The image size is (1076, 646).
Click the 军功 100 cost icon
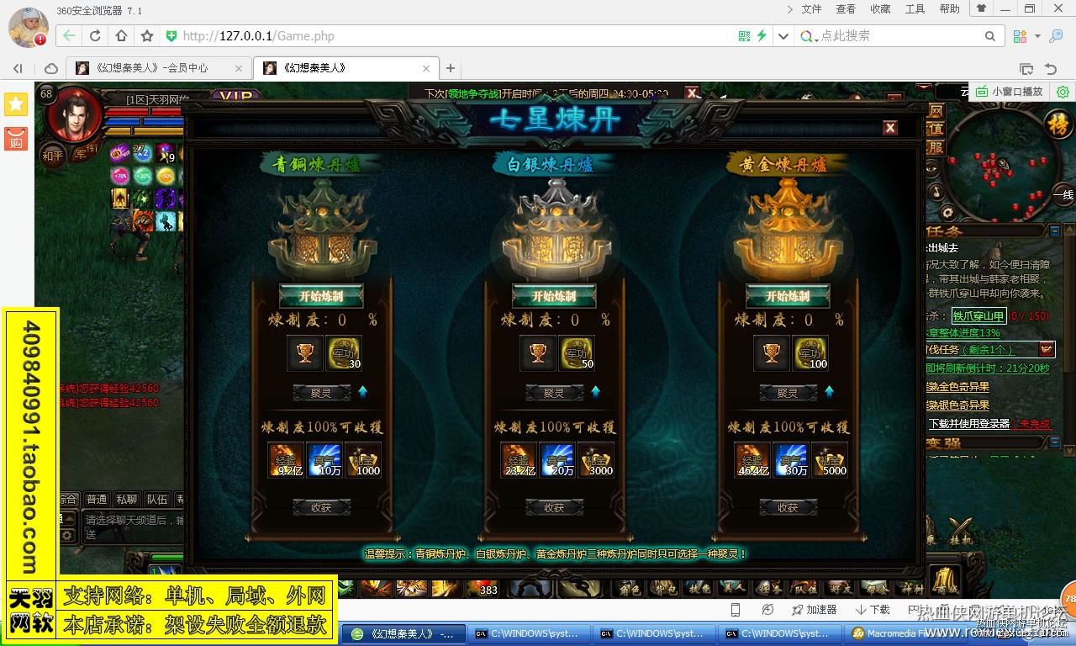810,353
